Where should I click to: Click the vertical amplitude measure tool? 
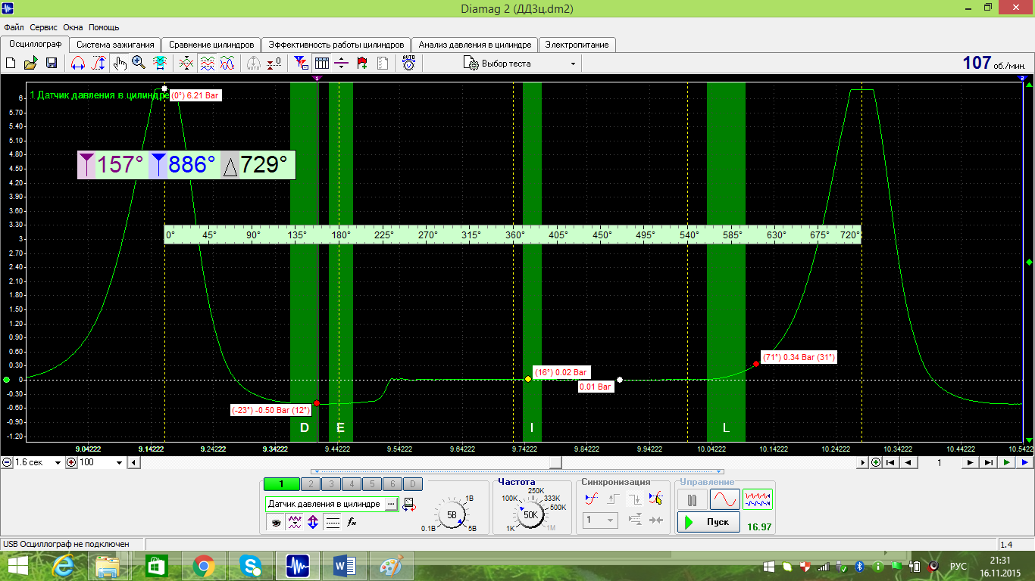point(98,64)
